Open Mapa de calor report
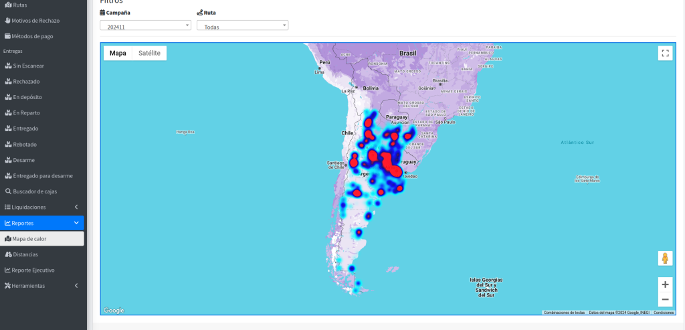 coord(42,239)
